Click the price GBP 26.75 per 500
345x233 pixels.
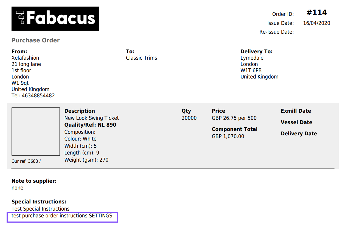point(234,118)
